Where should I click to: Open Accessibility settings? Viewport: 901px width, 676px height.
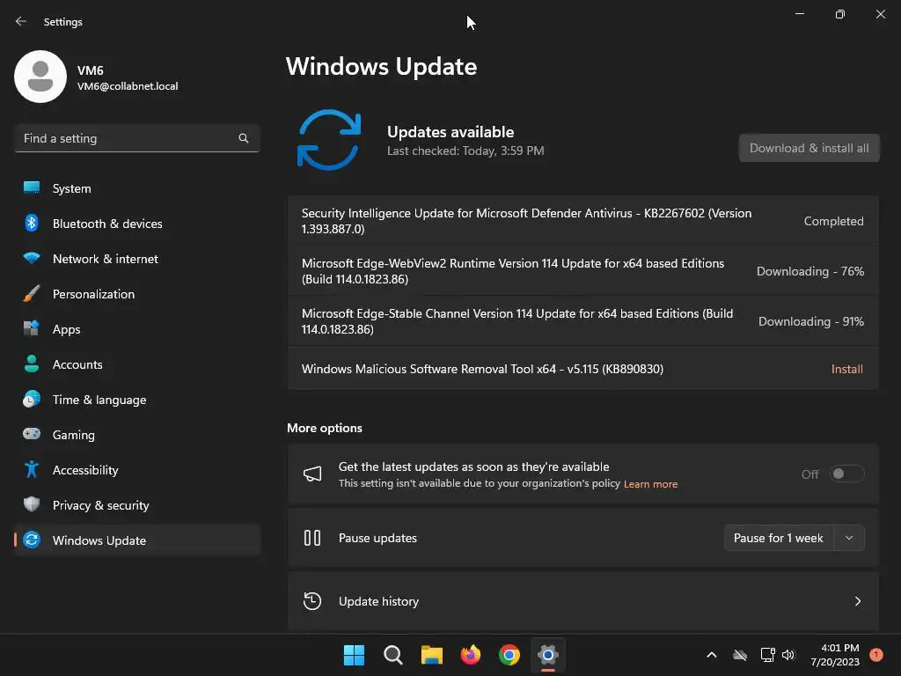click(136, 470)
